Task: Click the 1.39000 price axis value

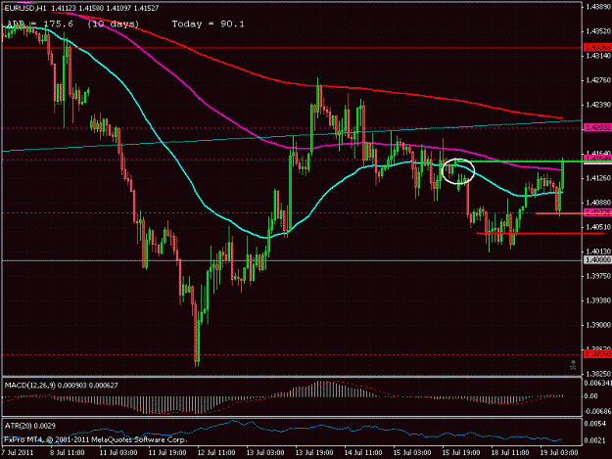Action: [598, 325]
